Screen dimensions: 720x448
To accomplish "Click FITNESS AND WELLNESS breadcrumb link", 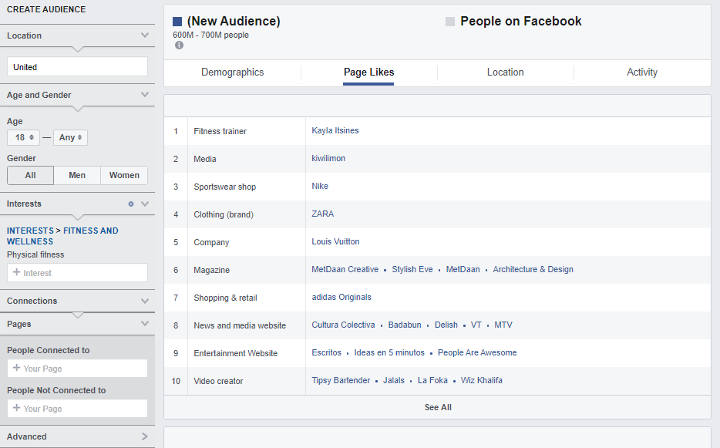I will point(62,236).
